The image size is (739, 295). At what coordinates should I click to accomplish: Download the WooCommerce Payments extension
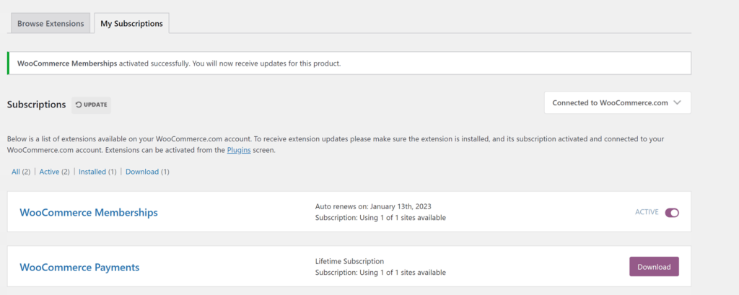pyautogui.click(x=654, y=267)
